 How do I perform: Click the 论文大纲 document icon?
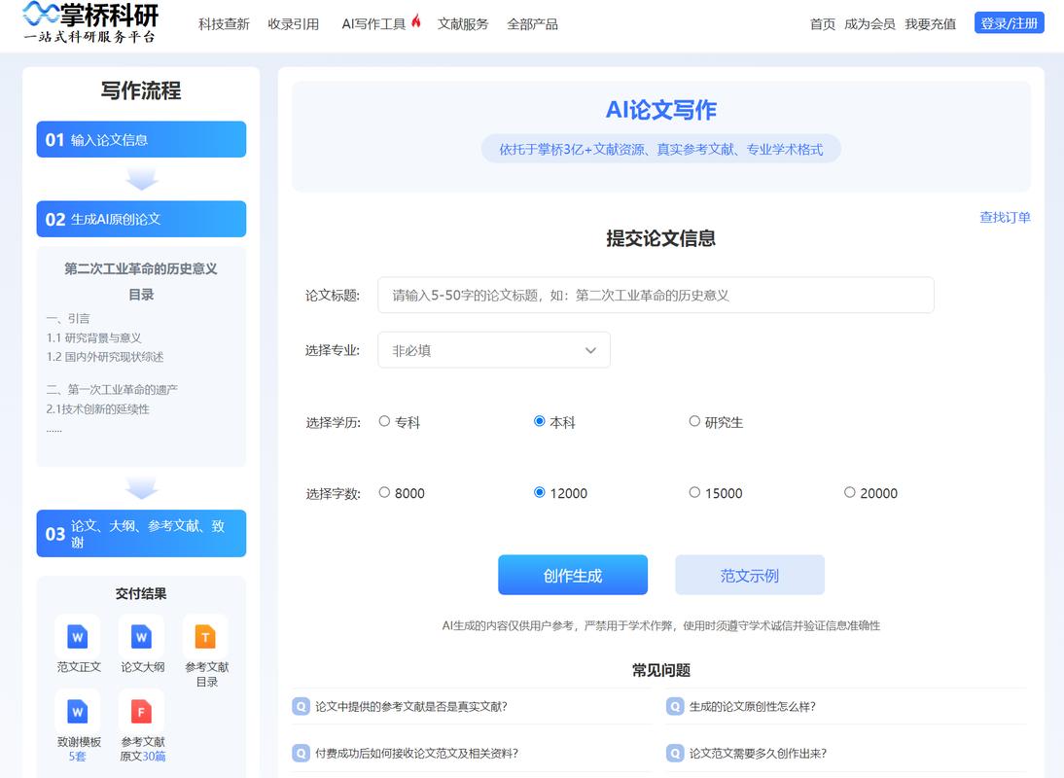point(141,637)
